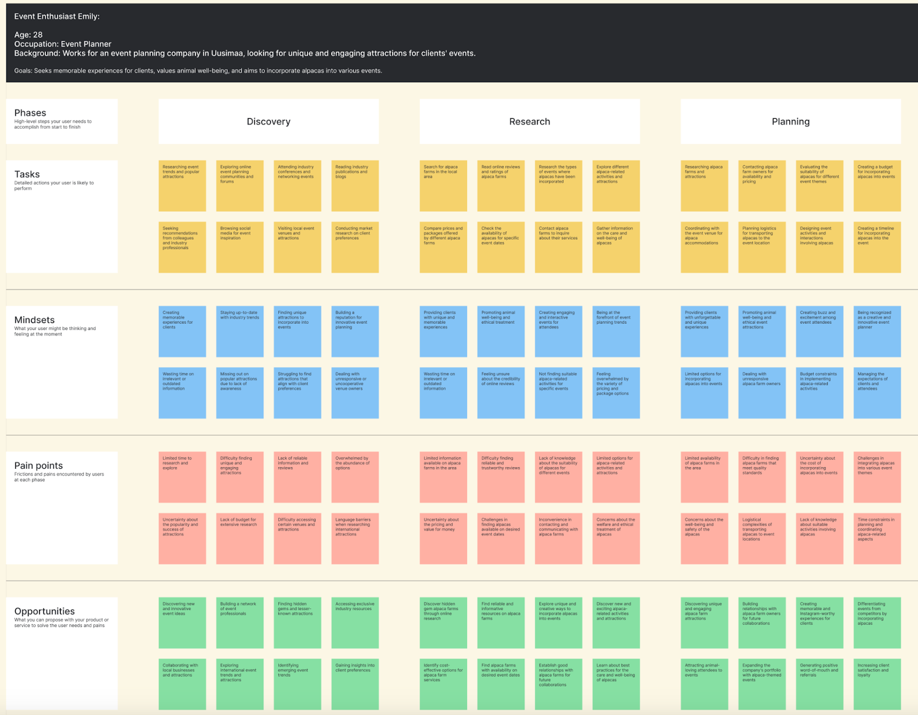Select 'Staying up-to-date with industry trends' note

point(240,331)
